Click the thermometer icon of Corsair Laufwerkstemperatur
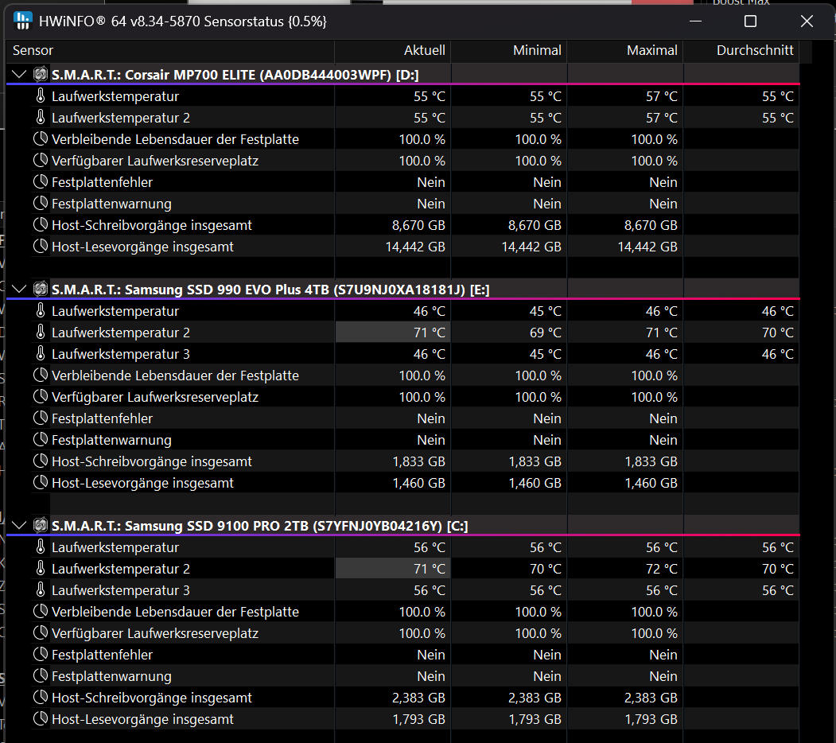Screen dimensions: 836x743 (41, 96)
